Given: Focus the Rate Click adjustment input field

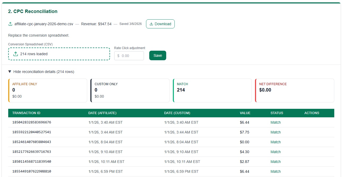Looking at the screenshot, I should (x=129, y=56).
